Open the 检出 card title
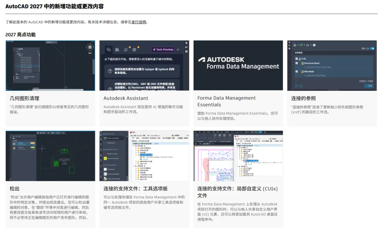 click(x=14, y=189)
